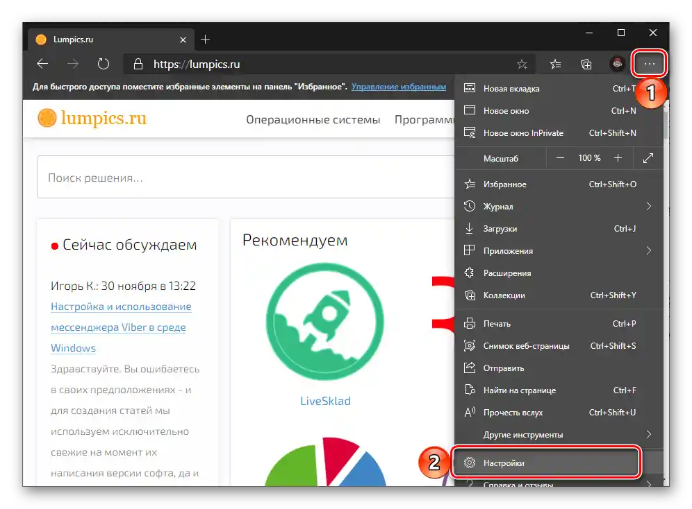This screenshot has width=692, height=509.
Task: Click the Игорь К. comment author line
Action: [x=123, y=286]
